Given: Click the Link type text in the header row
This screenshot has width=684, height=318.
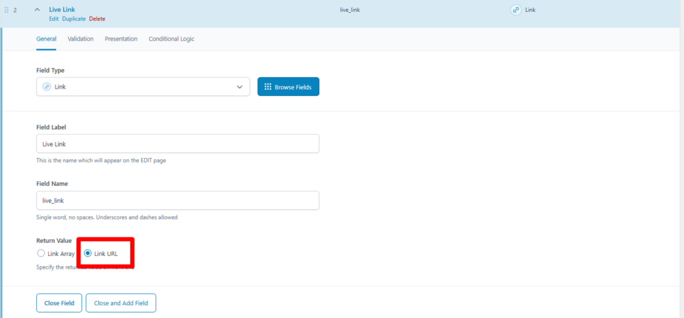Looking at the screenshot, I should point(530,9).
